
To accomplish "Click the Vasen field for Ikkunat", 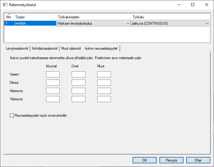I will pyautogui.click(x=53, y=74).
